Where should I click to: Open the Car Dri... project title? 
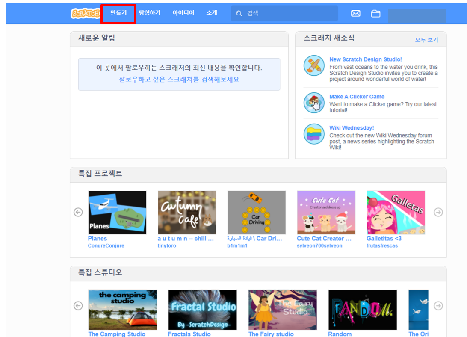254,238
